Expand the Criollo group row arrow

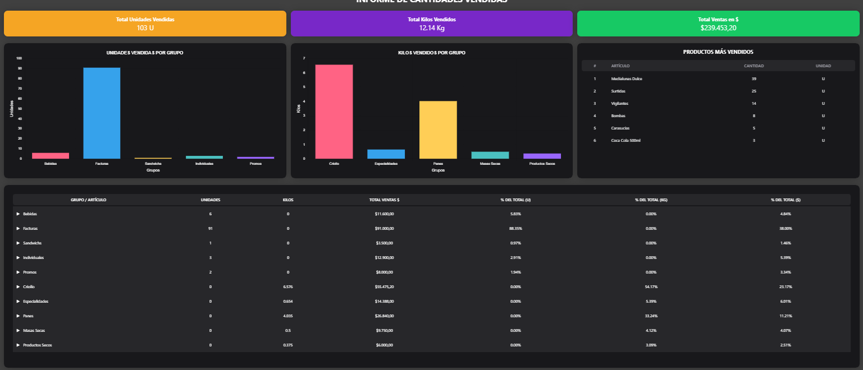pos(19,287)
